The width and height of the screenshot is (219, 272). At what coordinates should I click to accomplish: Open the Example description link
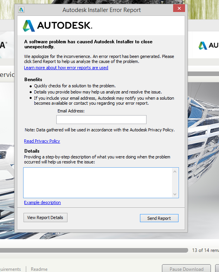coord(42,202)
